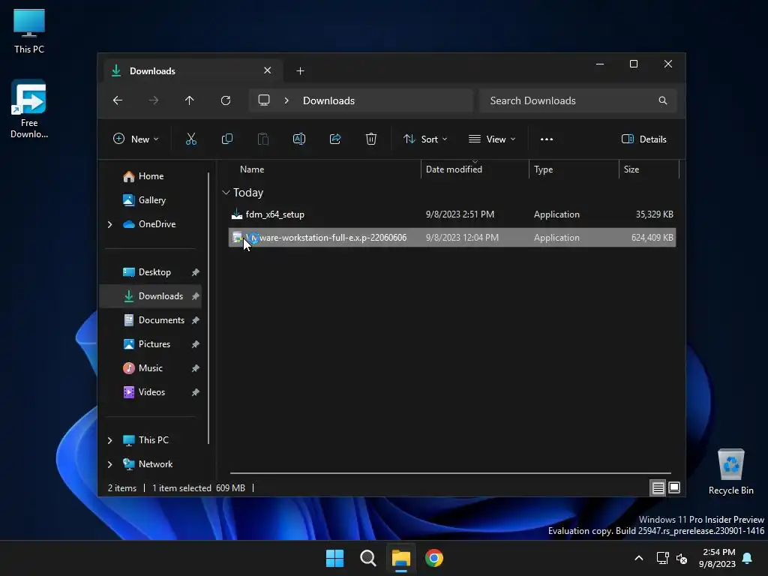Select Free Download Manager desktop shortcut

pyautogui.click(x=29, y=109)
